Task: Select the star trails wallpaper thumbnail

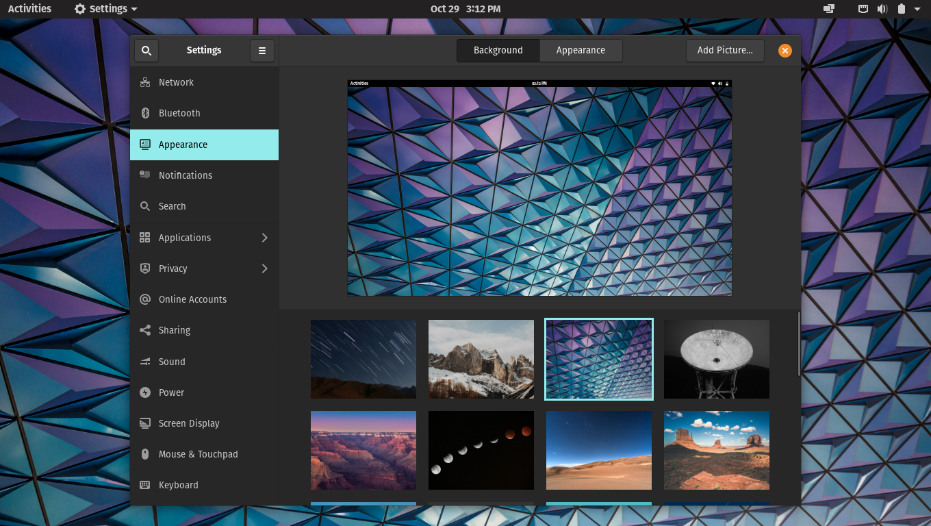Action: (364, 359)
